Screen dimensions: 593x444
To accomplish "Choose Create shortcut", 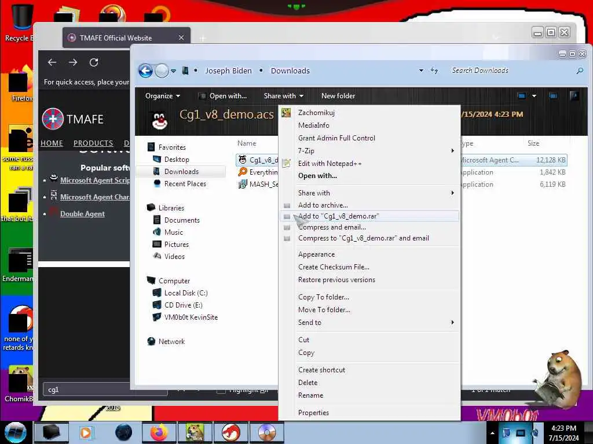I will [x=369, y=370].
